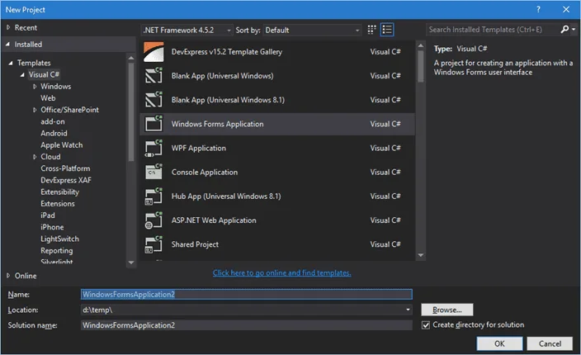Click the Console Application template icon

coord(154,172)
